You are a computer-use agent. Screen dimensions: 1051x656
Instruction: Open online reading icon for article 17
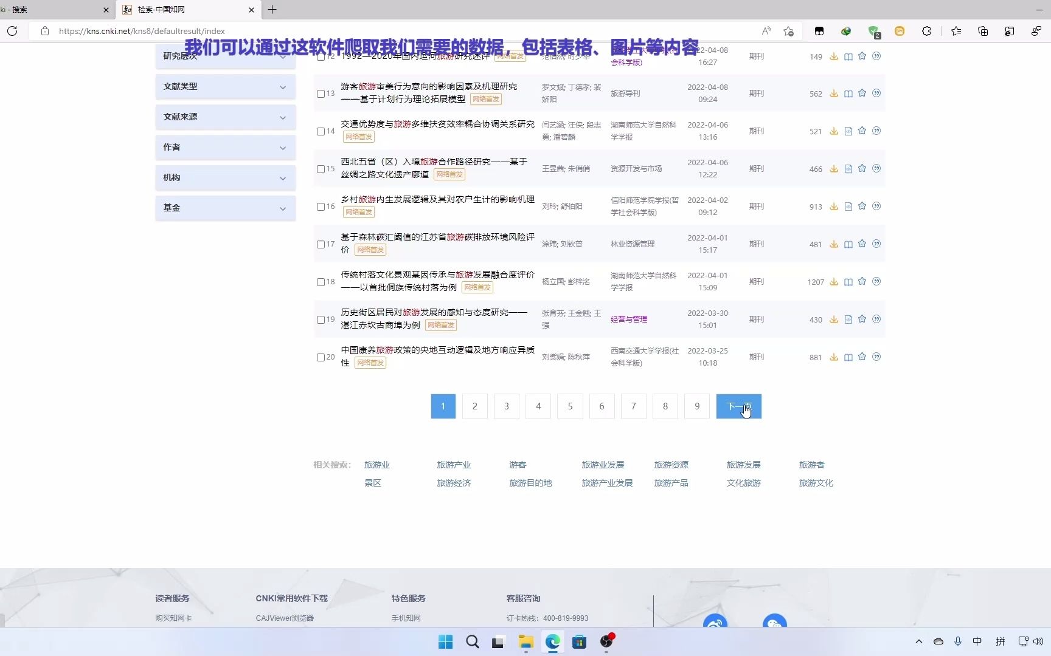click(848, 244)
